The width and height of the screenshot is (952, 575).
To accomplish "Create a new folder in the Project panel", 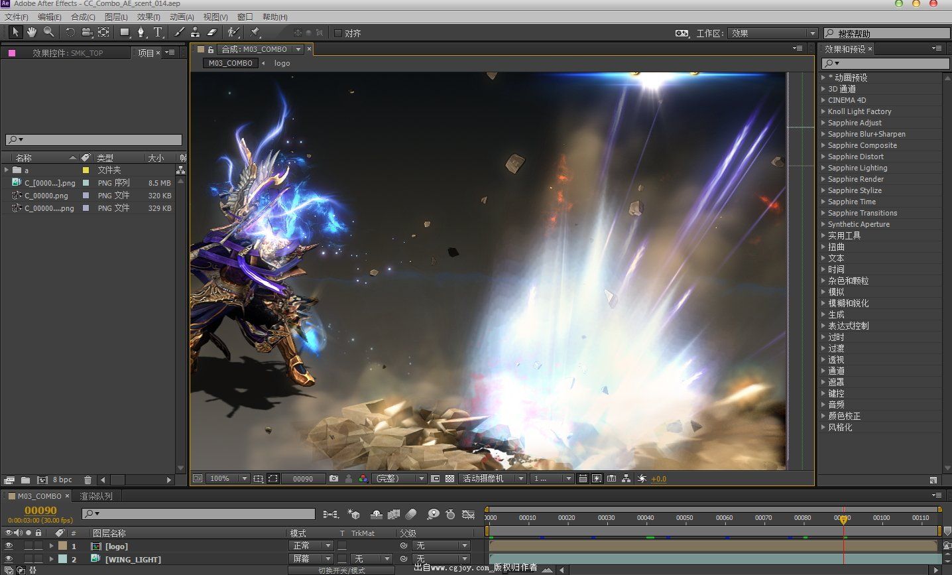I will click(25, 479).
